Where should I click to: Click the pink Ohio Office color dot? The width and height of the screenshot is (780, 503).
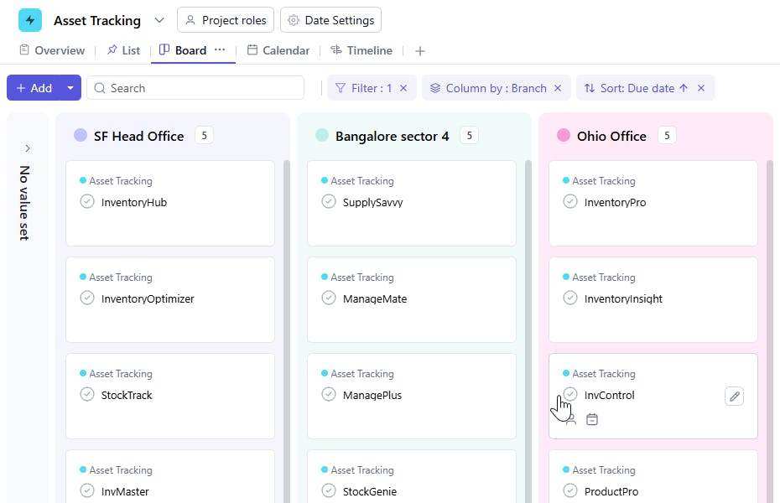[x=564, y=136]
